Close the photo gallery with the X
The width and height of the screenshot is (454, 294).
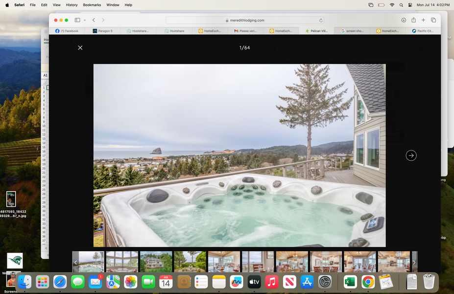[80, 48]
